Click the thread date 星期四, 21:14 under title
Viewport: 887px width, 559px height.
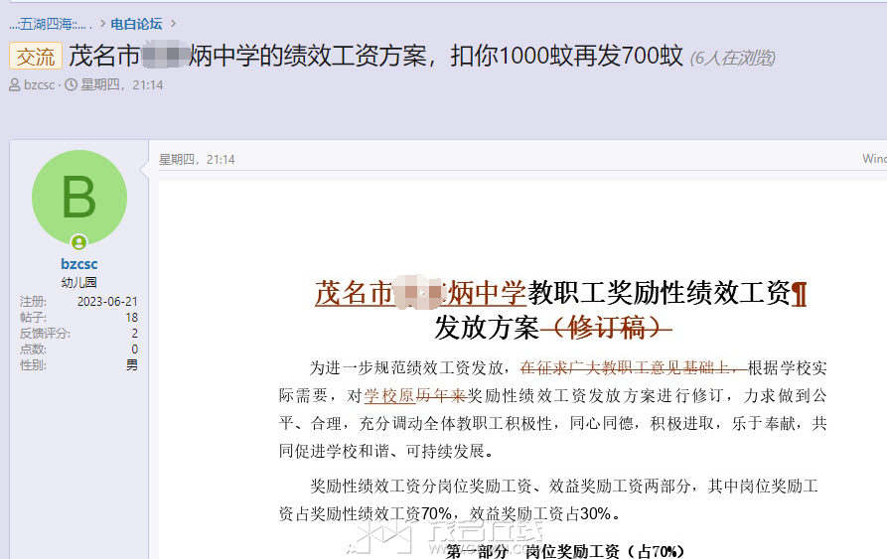[x=121, y=84]
